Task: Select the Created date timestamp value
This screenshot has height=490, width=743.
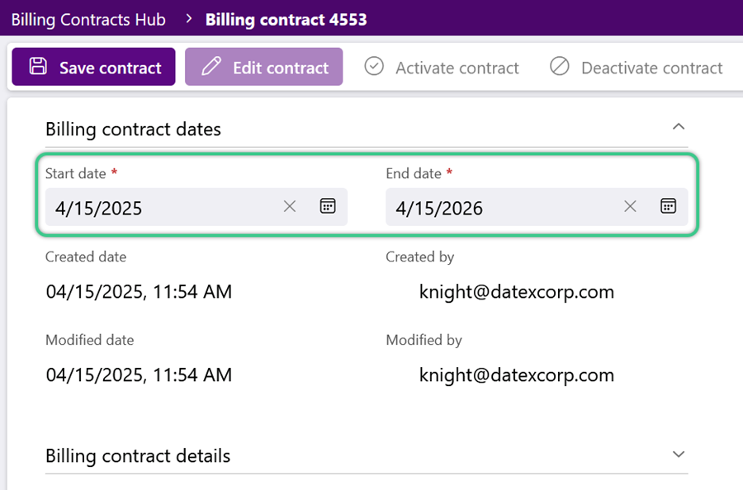Action: (139, 292)
